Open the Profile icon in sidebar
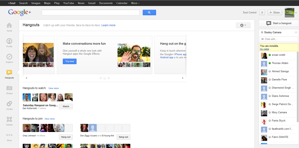 (9, 41)
